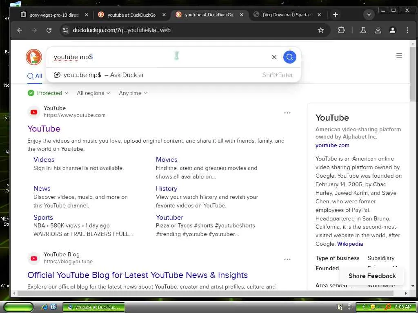418x313 pixels.
Task: Reload the current page
Action: (49, 30)
